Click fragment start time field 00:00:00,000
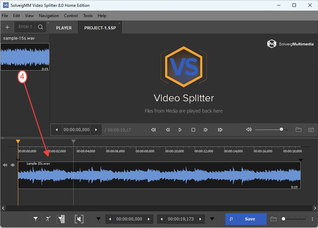318x228 pixels. point(129,219)
